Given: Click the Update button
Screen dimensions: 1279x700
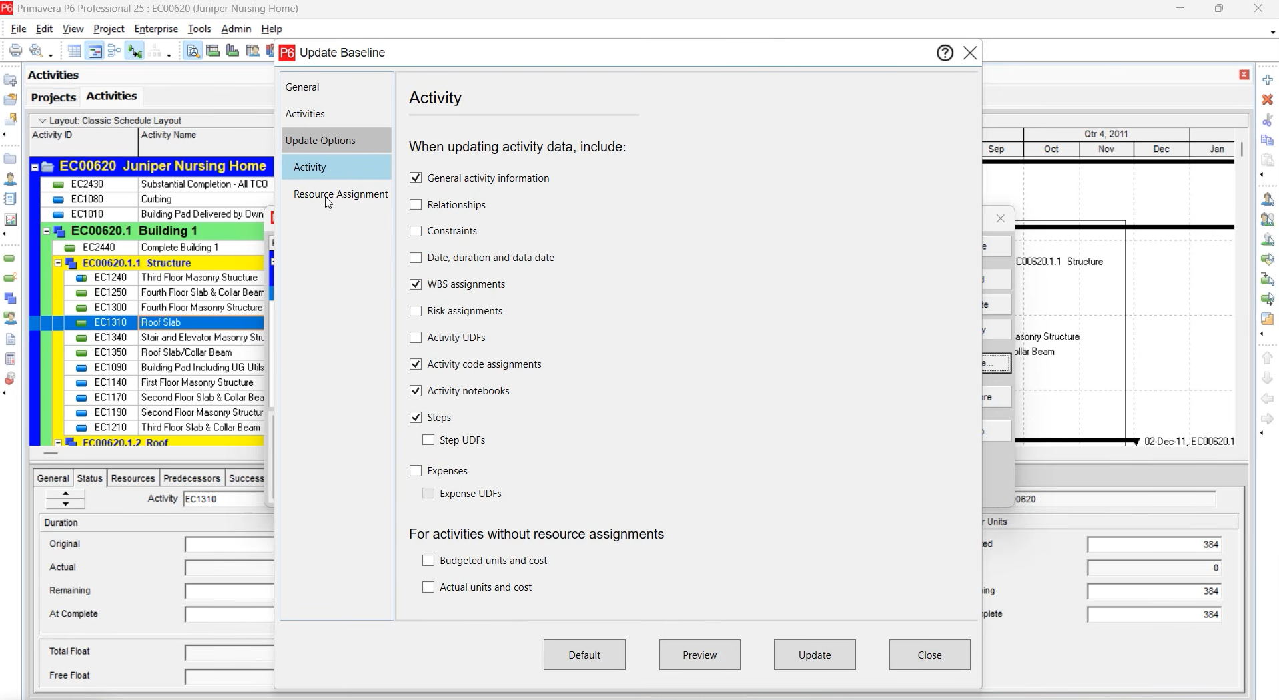Looking at the screenshot, I should pos(815,655).
